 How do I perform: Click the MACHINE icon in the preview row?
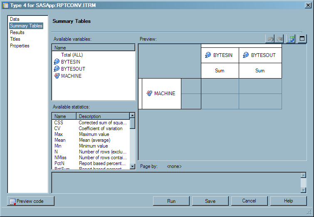coord(149,93)
